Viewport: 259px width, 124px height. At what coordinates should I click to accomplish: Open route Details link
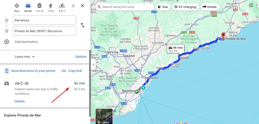click(20, 101)
